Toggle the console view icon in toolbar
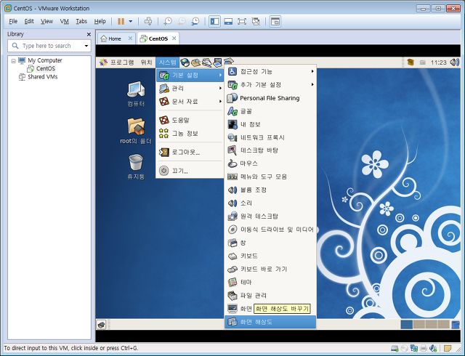Viewport: 465px width, 356px height. (x=275, y=21)
